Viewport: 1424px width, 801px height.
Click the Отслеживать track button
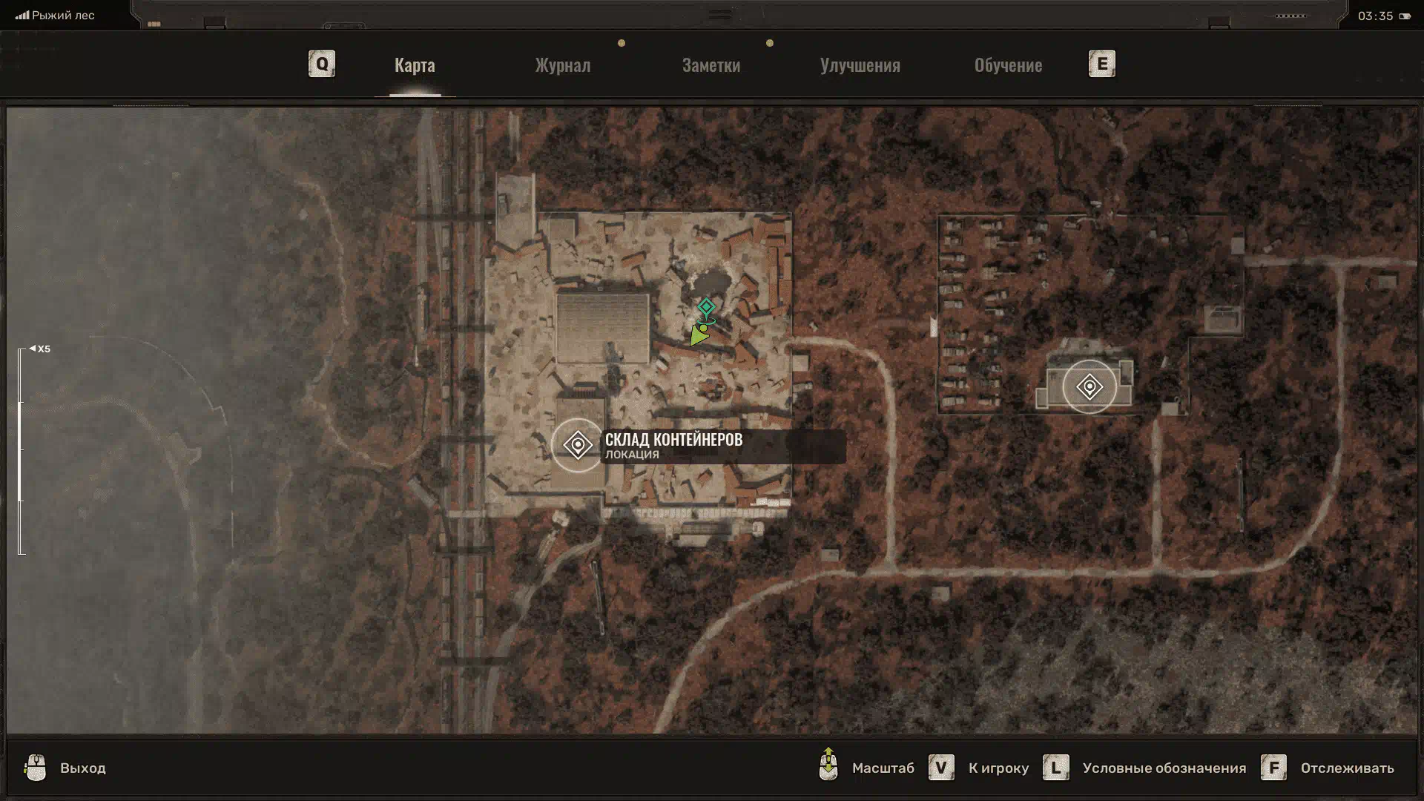(x=1347, y=768)
